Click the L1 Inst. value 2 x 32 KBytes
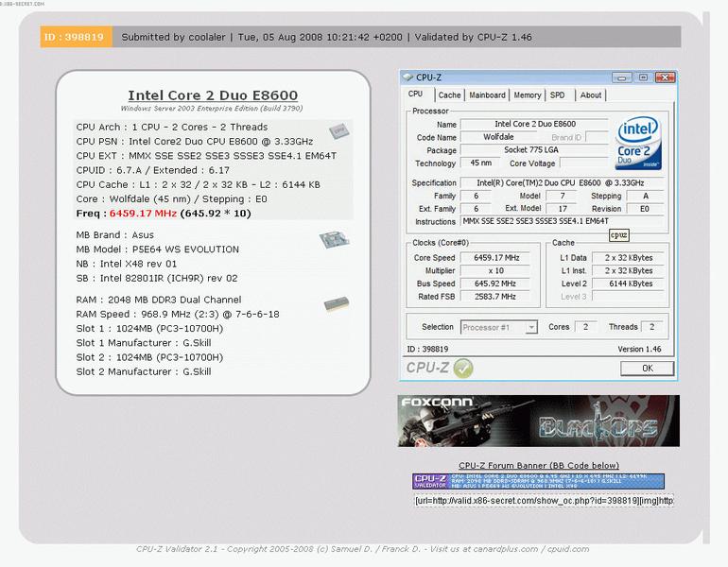This screenshot has width=728, height=567. click(x=629, y=271)
